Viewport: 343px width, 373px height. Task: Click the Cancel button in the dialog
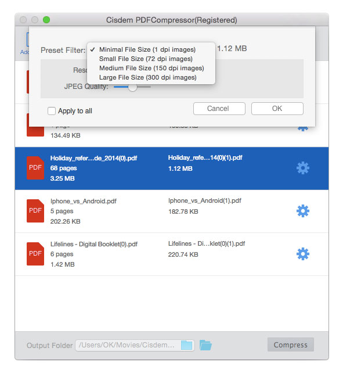point(219,109)
